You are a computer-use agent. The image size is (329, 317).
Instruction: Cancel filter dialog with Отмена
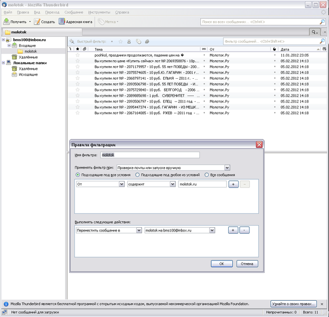pos(247,264)
